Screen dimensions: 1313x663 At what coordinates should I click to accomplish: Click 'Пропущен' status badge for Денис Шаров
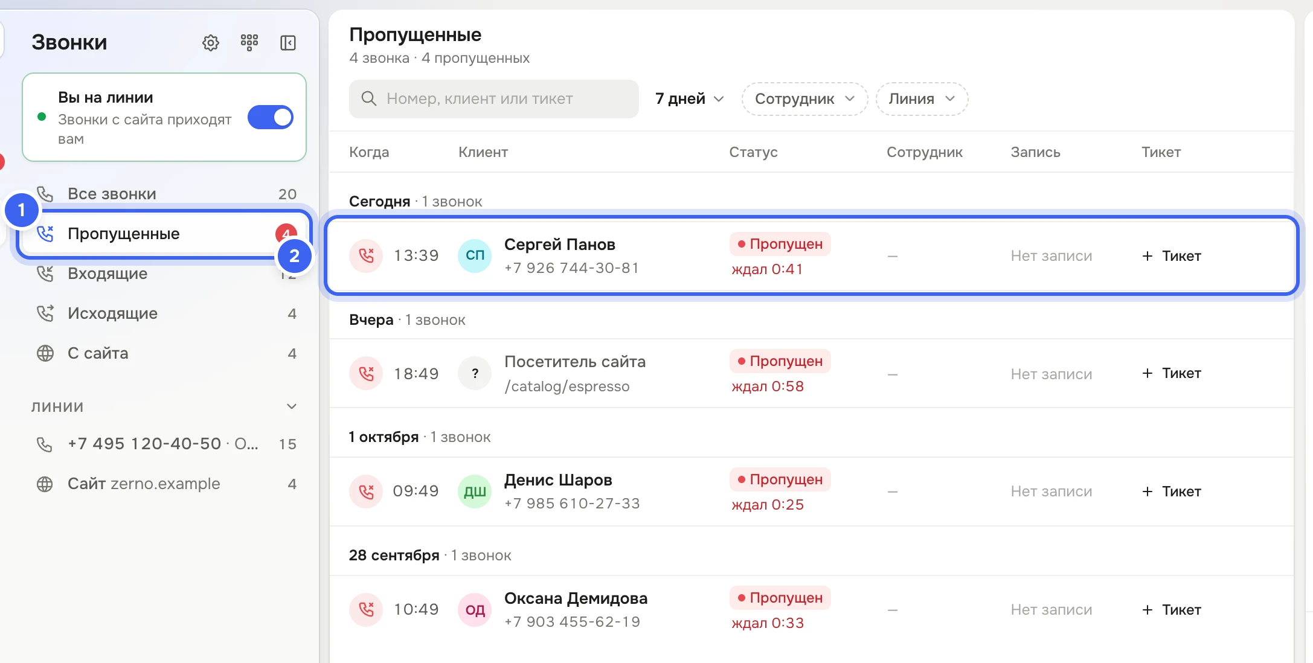[x=780, y=479]
